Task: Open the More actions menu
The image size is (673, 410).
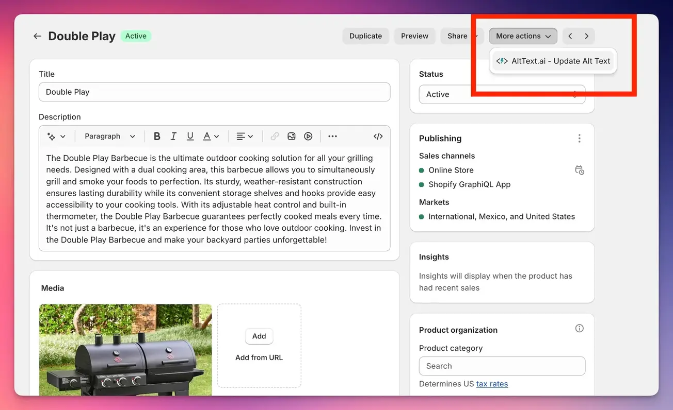Action: tap(523, 36)
